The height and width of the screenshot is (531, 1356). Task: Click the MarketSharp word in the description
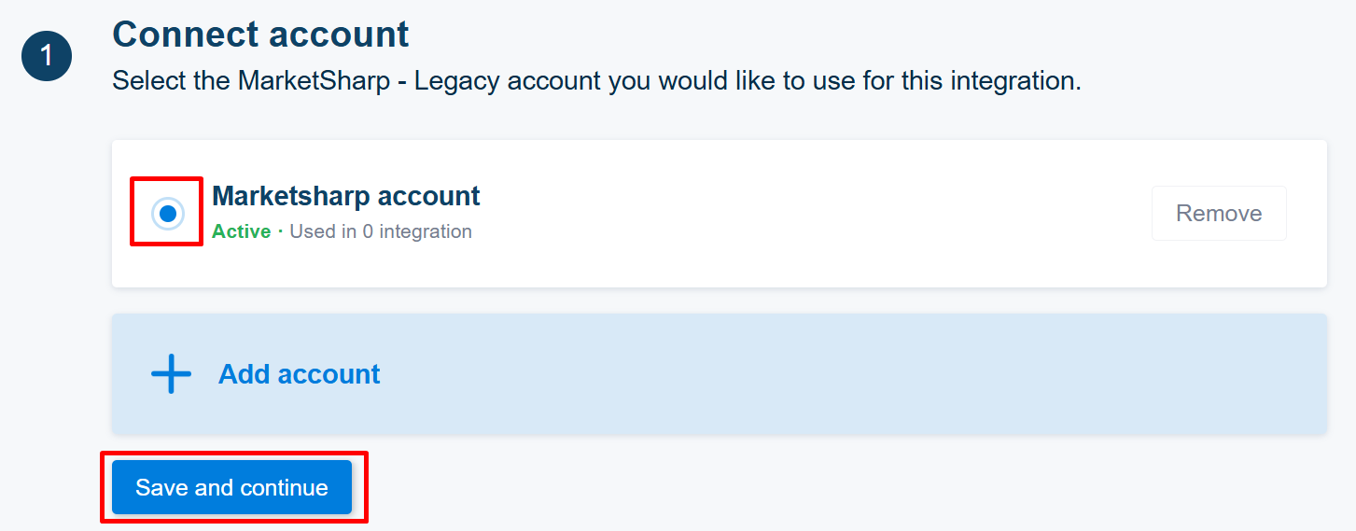tap(315, 81)
